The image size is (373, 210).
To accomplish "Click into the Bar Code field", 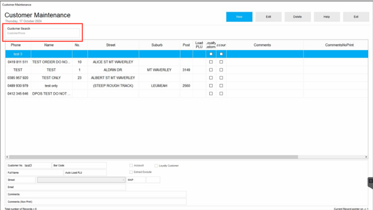I will click(x=79, y=165).
